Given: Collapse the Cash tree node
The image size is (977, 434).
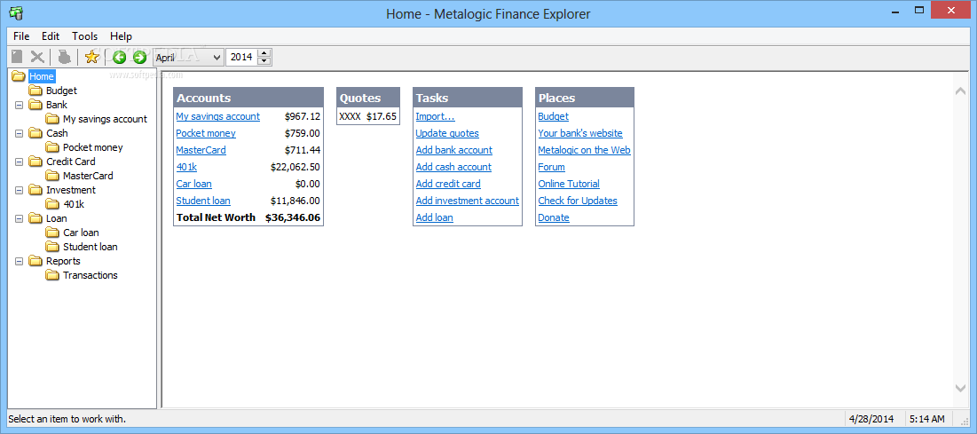Looking at the screenshot, I should pos(19,133).
